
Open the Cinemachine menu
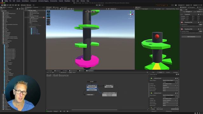pyautogui.click(x=54, y=1)
